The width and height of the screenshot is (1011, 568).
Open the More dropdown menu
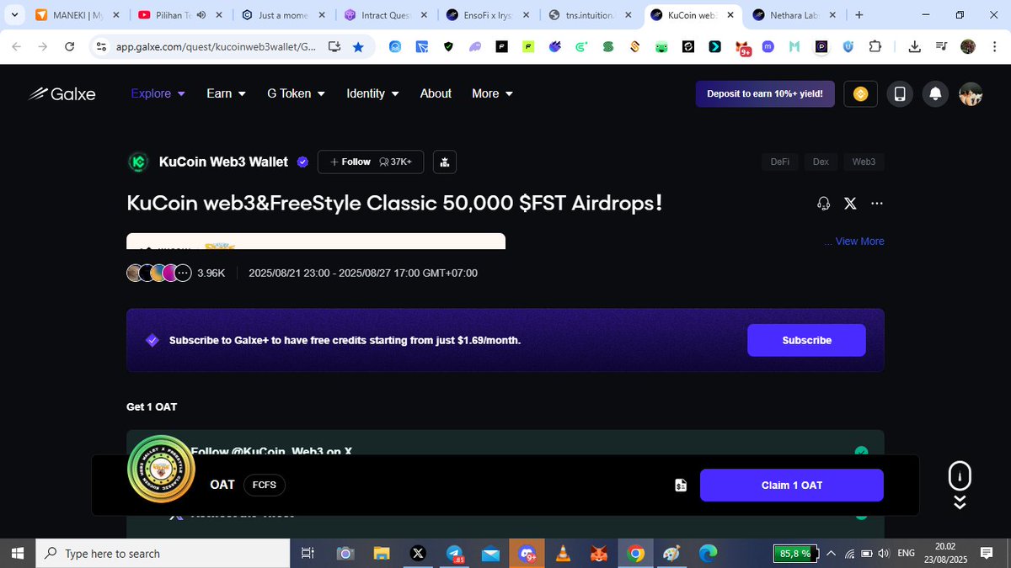point(492,93)
